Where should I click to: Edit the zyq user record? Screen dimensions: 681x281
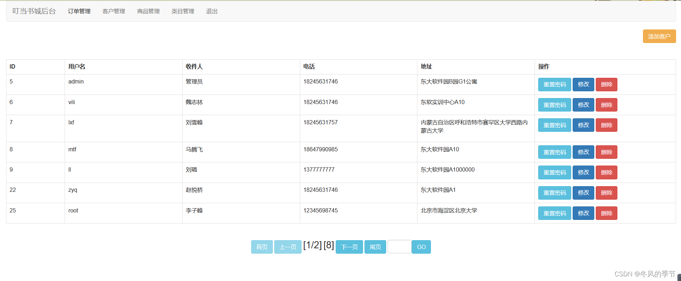tap(583, 193)
